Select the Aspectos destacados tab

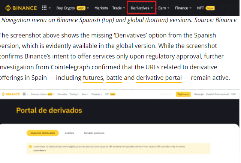pyautogui.click(x=43, y=133)
